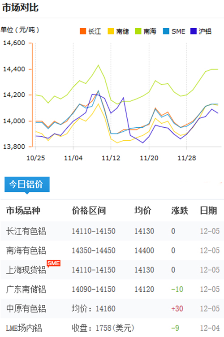This screenshot has height=337, width=224.
Task: Toggle the yellow 南储 legend swatch
Action: [x=111, y=31]
